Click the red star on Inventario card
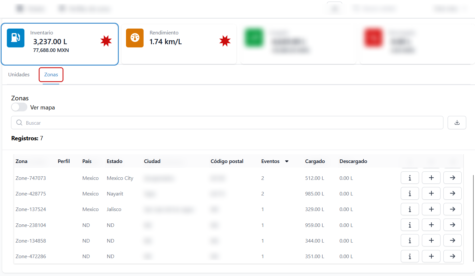 pos(106,41)
